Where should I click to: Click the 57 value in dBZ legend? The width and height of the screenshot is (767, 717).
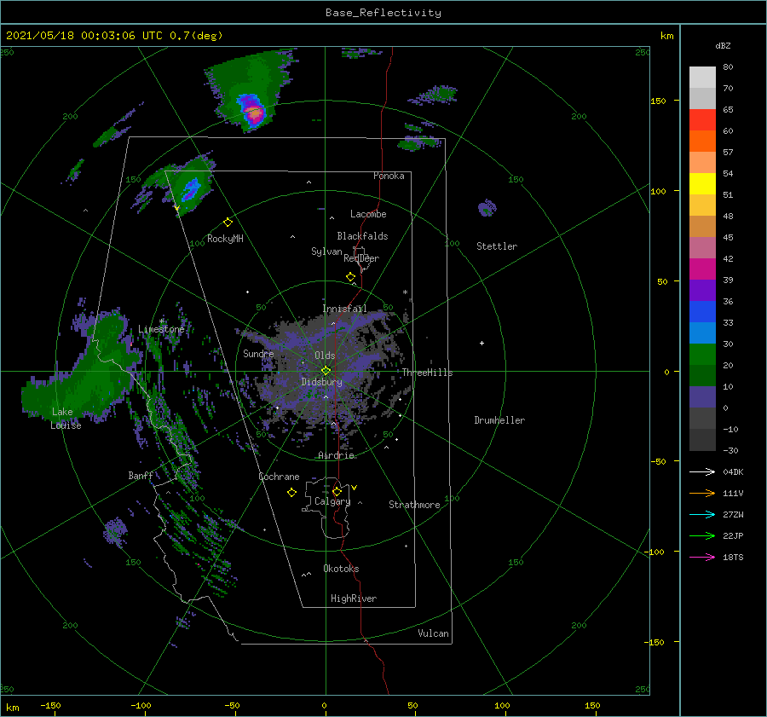728,153
